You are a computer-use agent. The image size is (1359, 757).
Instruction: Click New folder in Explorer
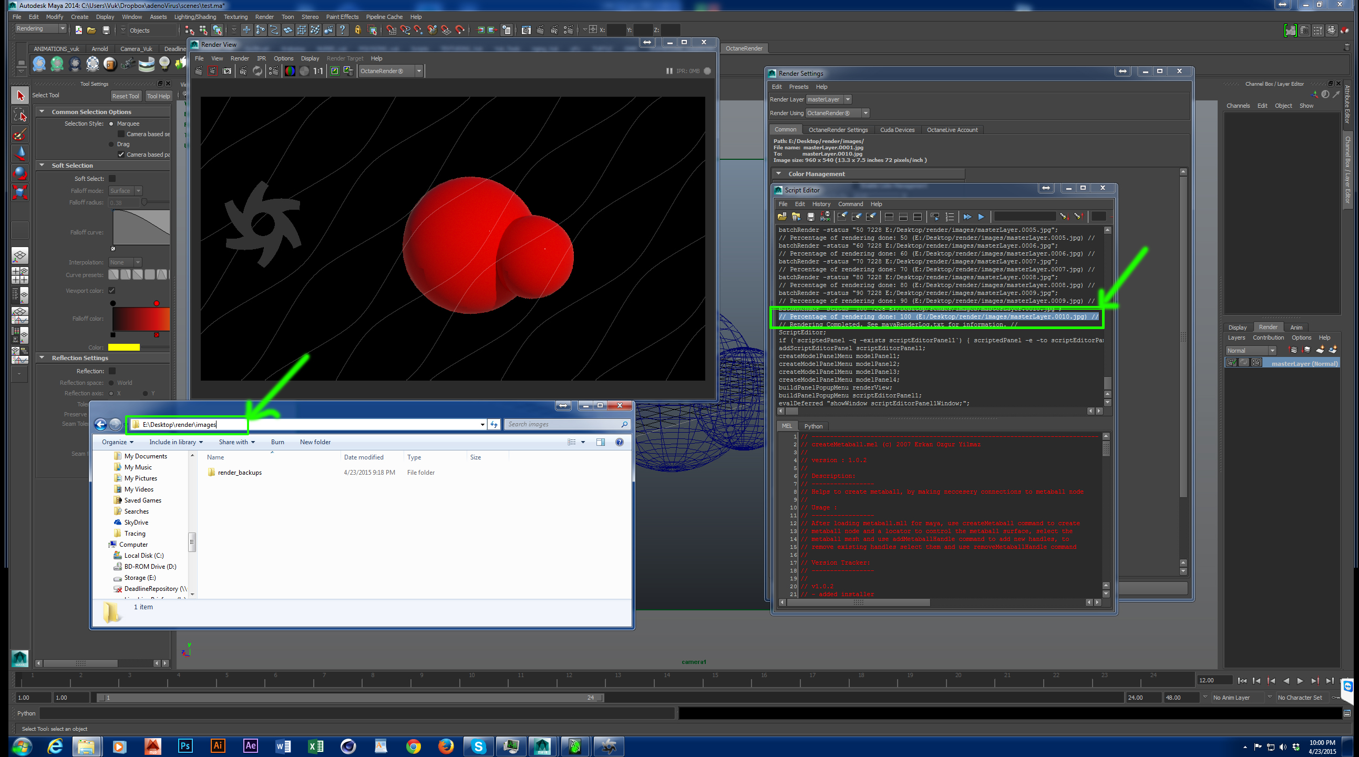click(x=315, y=443)
